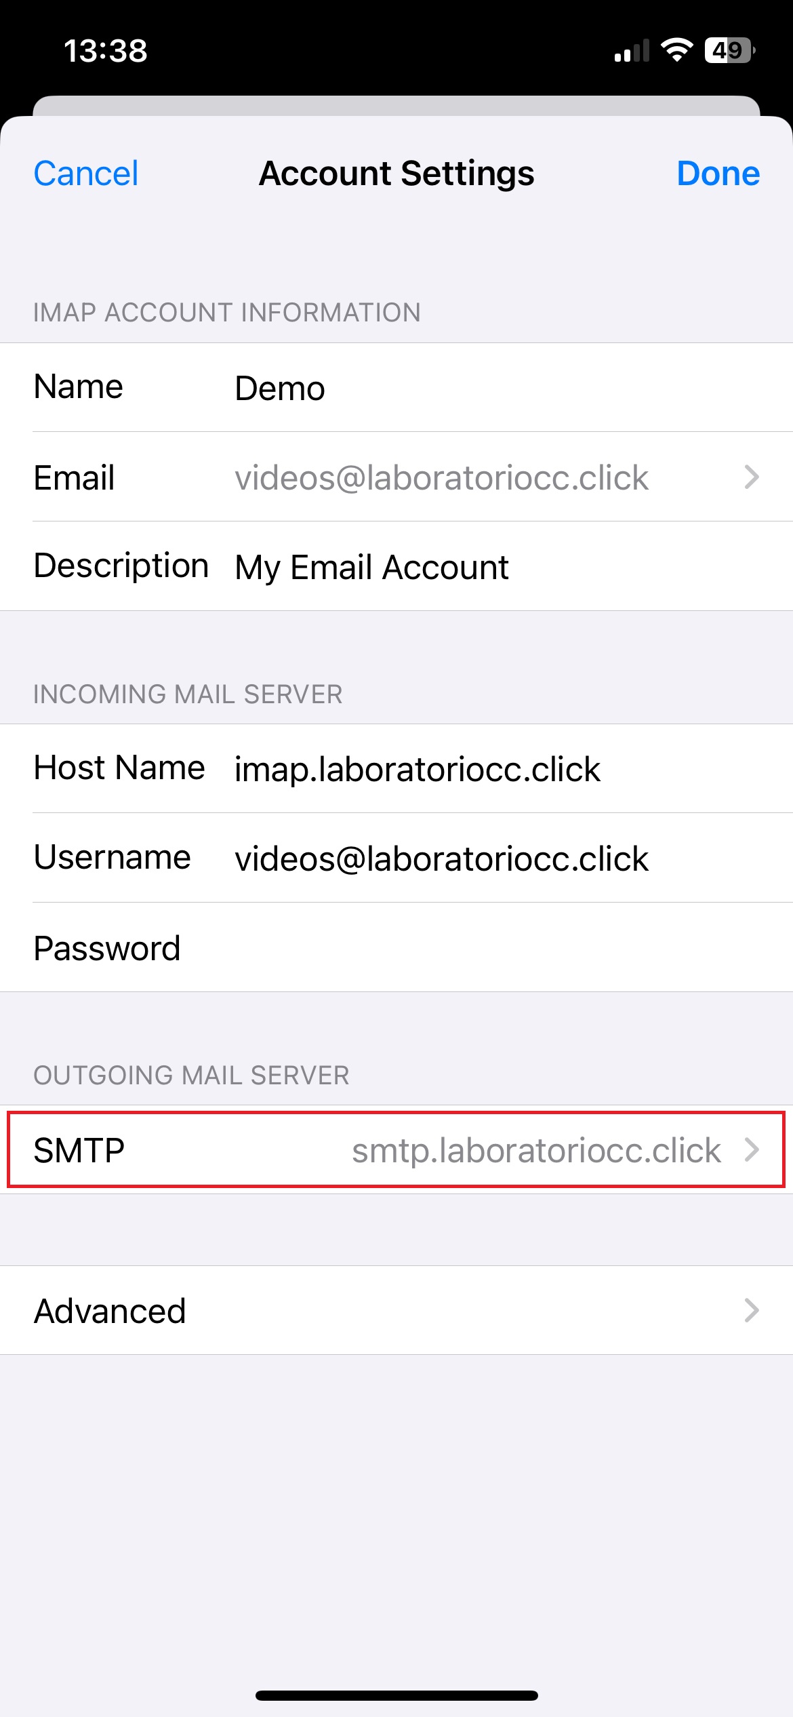
Task: Open the SMTP outgoing server row
Action: 396,1150
